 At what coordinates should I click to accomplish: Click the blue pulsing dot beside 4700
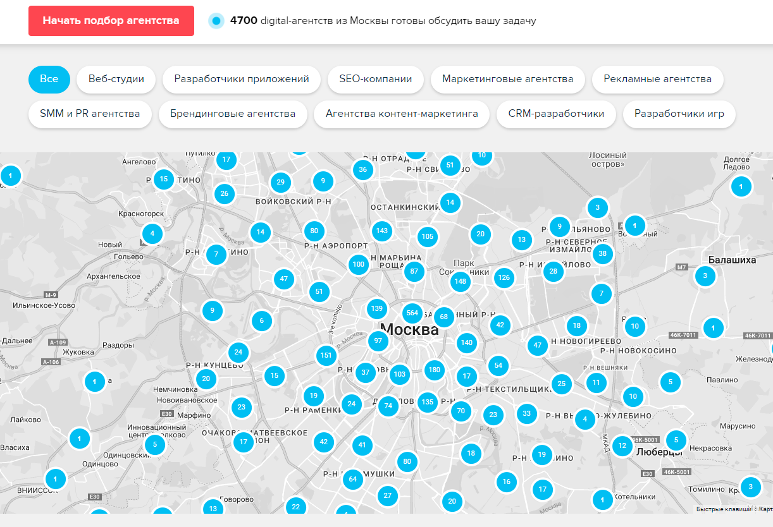(216, 21)
